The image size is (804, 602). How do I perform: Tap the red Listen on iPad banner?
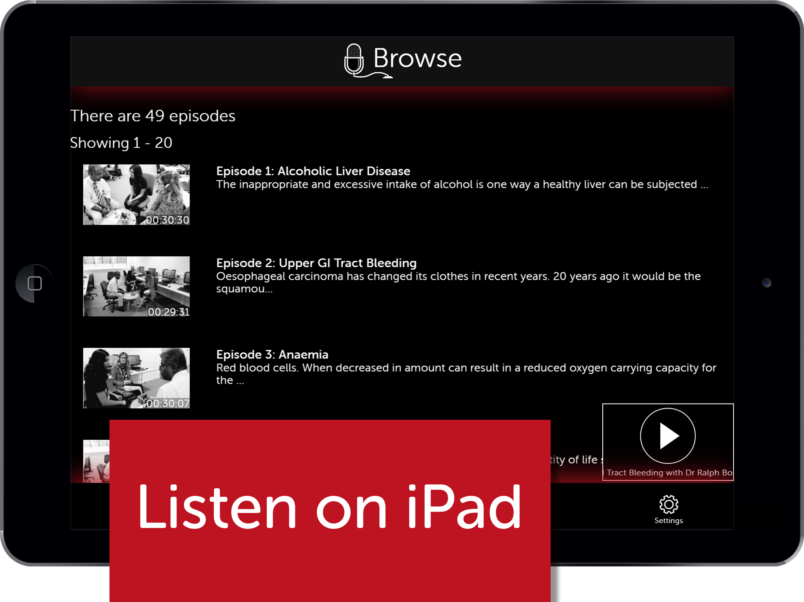(329, 508)
